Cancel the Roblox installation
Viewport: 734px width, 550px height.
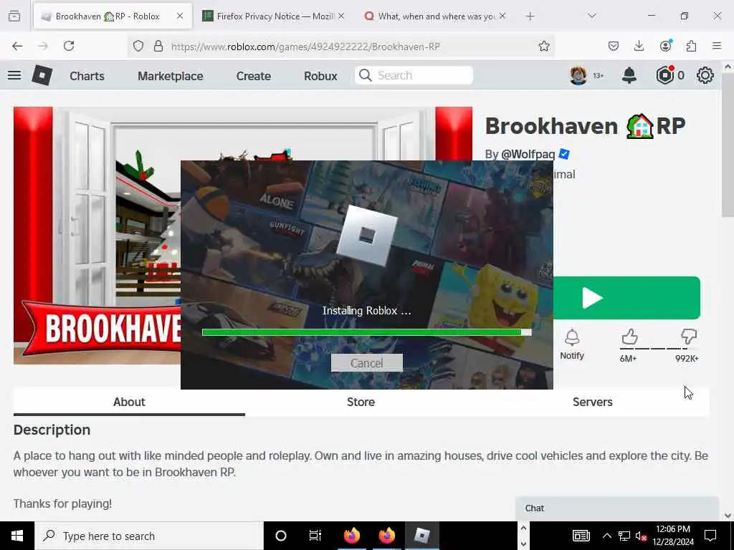367,363
